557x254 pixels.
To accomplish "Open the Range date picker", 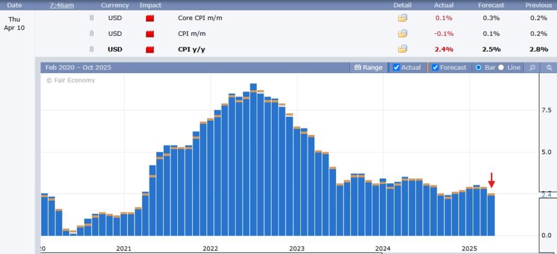I will pos(368,67).
